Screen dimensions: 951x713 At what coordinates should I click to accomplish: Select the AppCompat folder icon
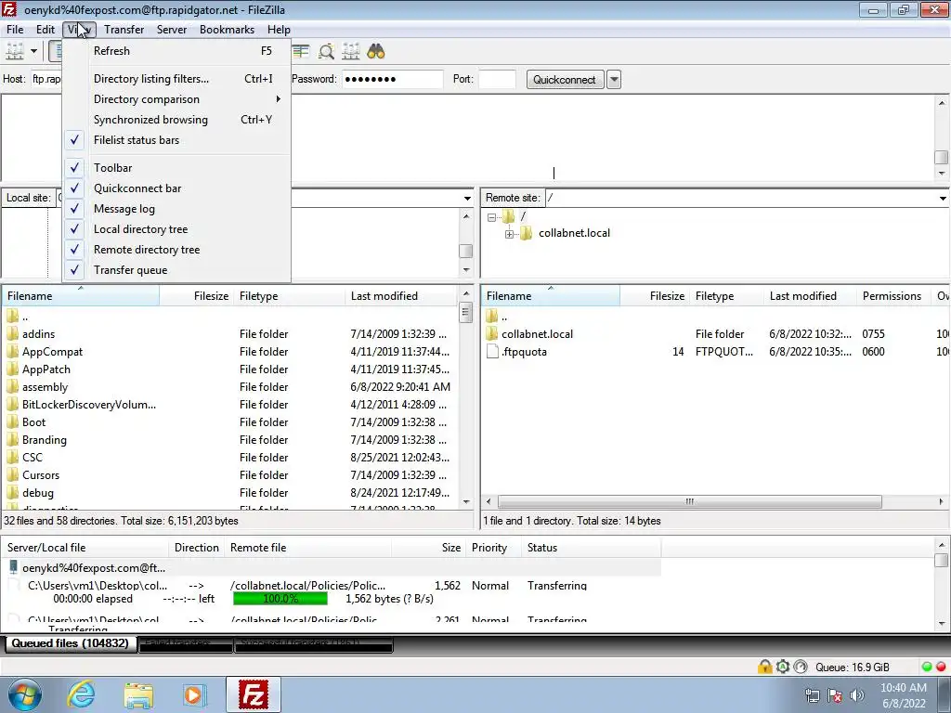click(x=12, y=351)
